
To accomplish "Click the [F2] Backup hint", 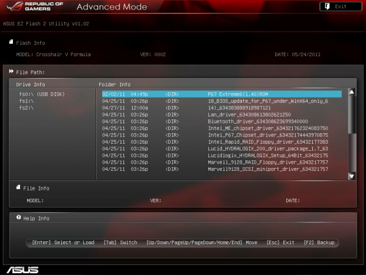I will 319,242.
